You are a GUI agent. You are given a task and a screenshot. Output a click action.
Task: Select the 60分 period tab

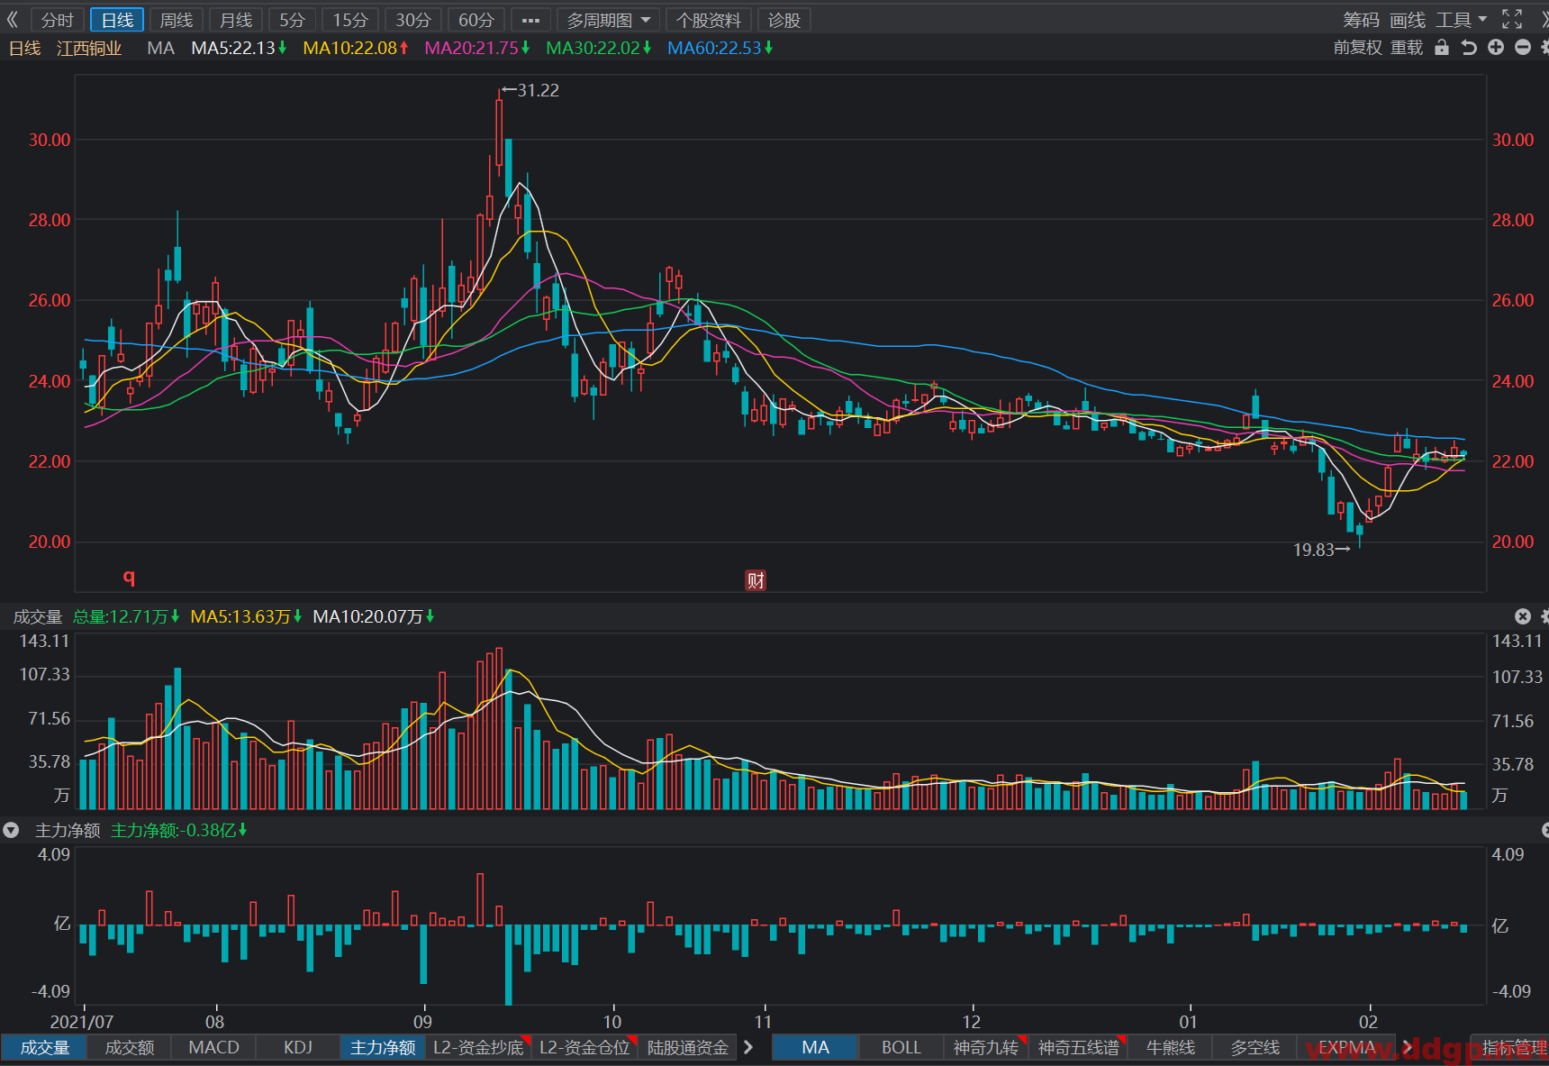[x=476, y=20]
